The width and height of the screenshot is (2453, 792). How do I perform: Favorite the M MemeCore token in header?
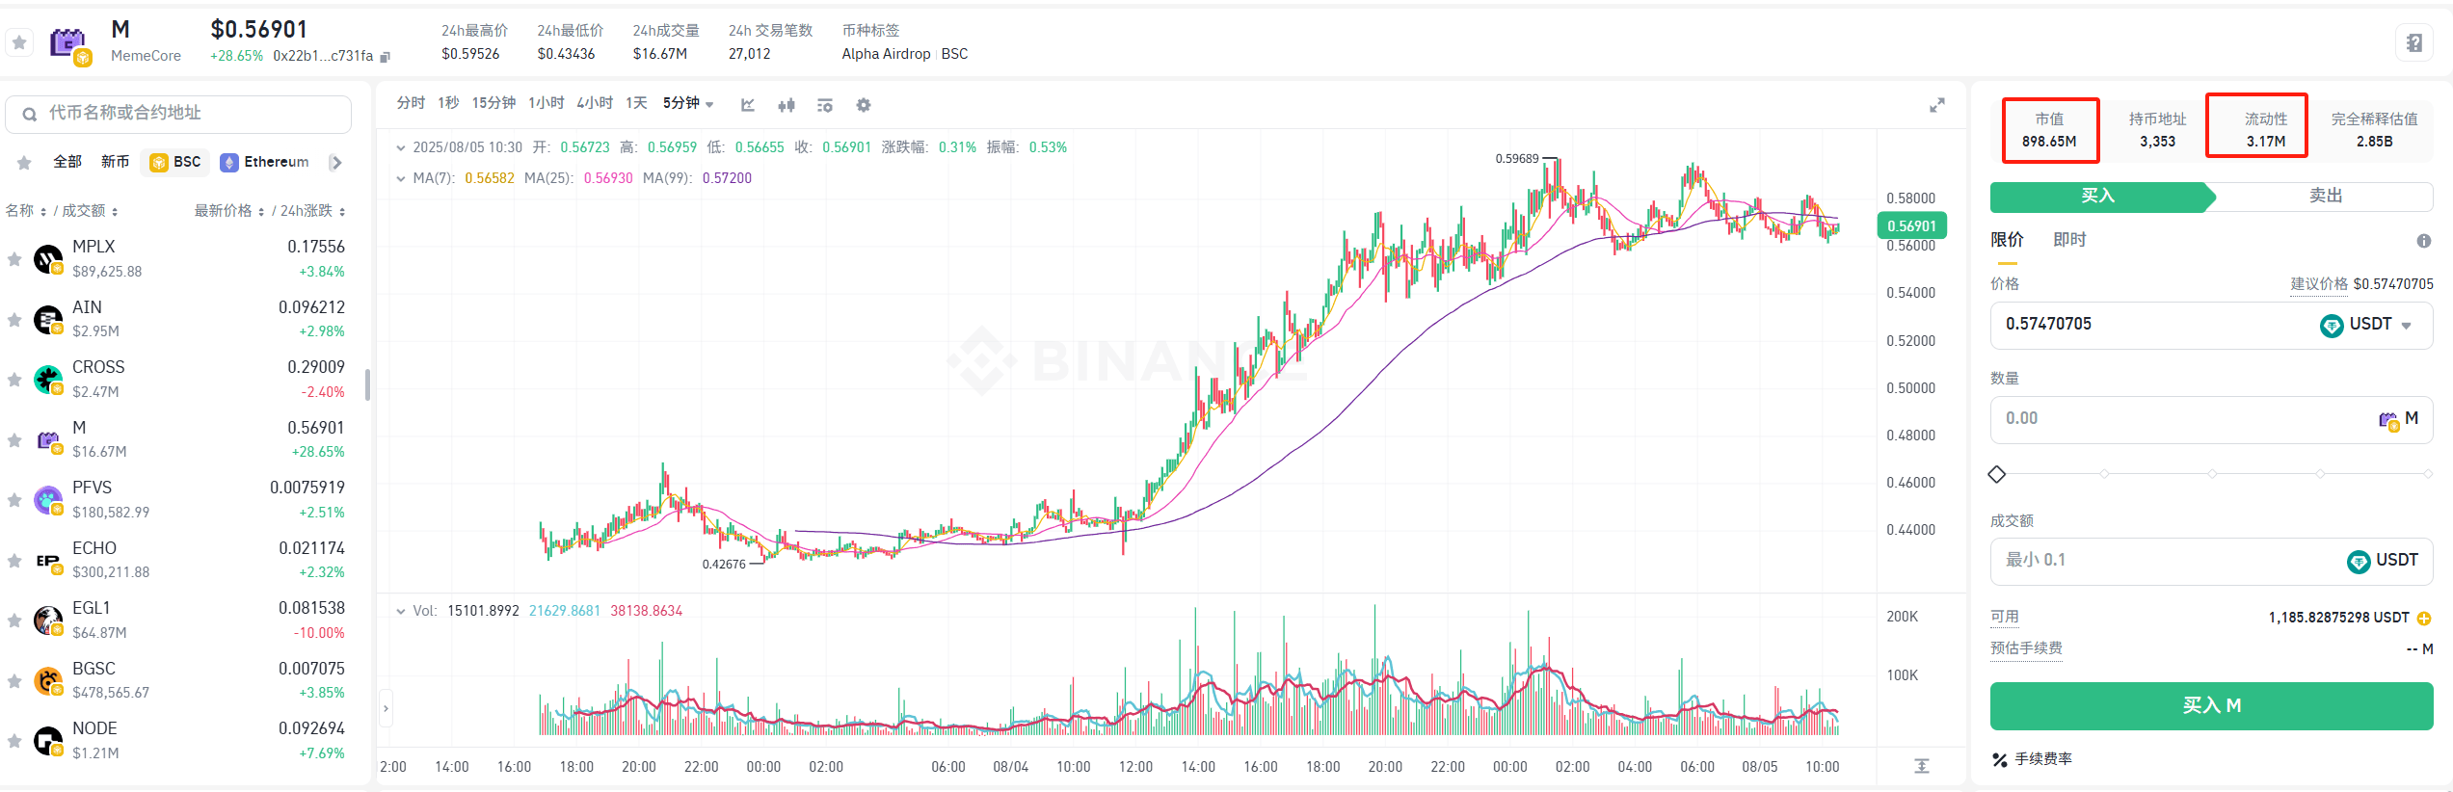click(x=19, y=42)
